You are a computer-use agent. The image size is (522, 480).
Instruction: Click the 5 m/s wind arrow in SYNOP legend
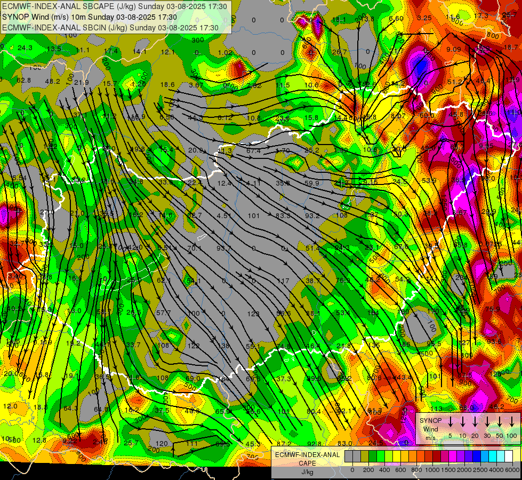click(x=450, y=422)
